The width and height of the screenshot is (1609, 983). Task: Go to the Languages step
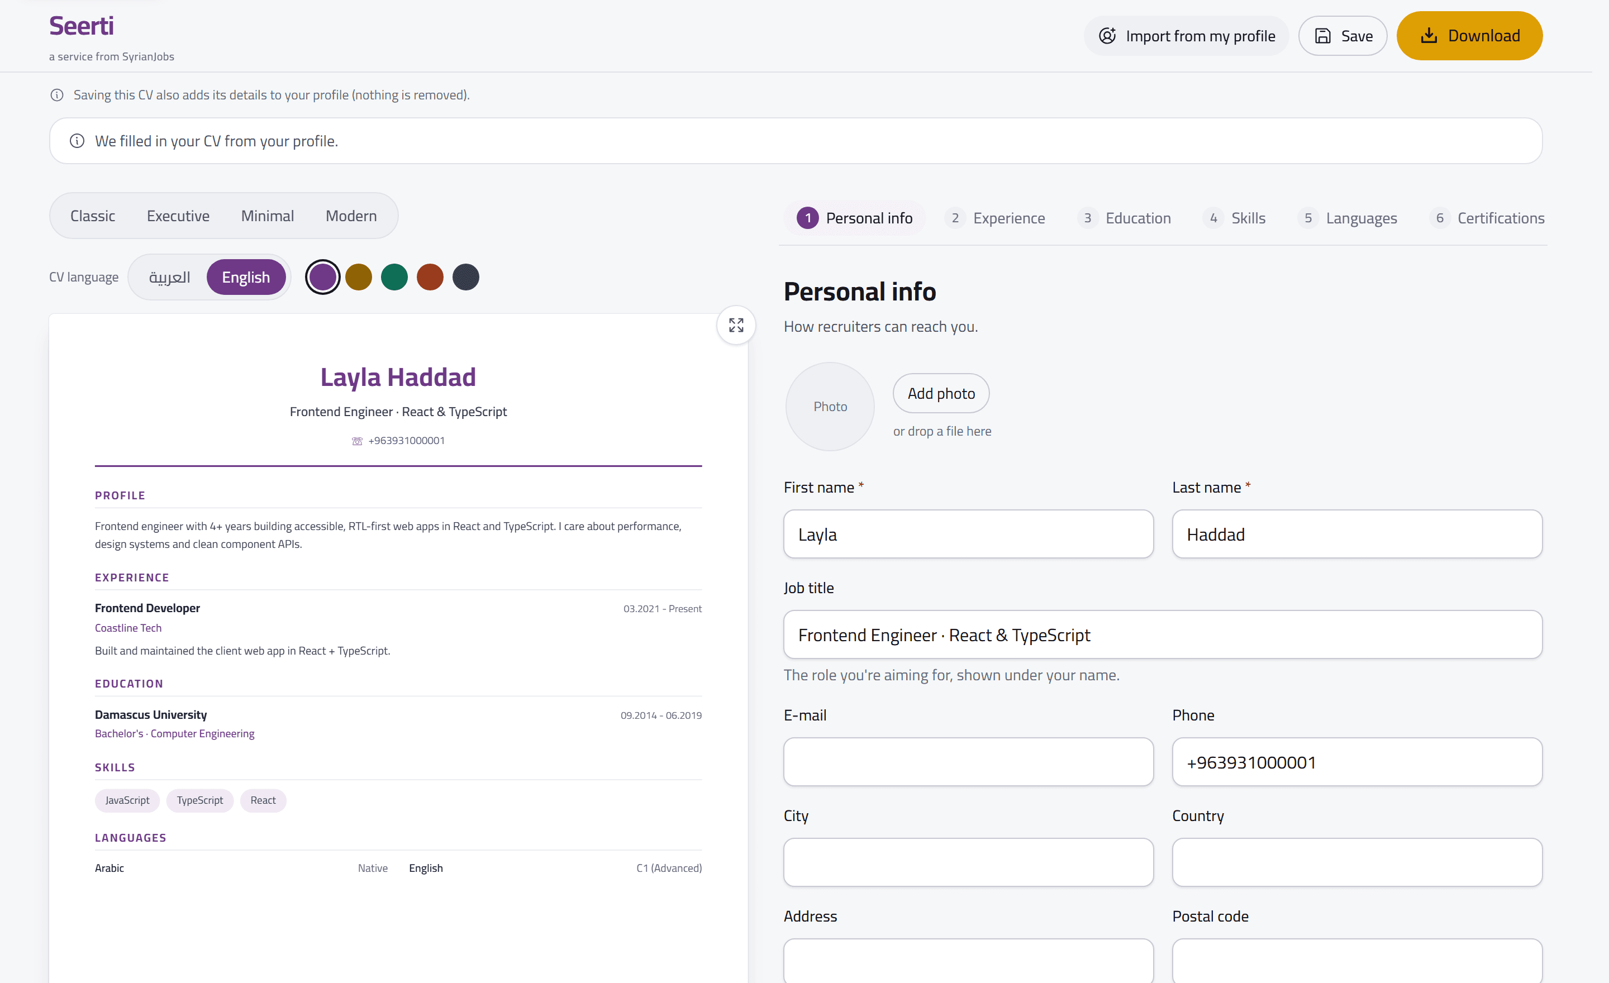click(1347, 218)
